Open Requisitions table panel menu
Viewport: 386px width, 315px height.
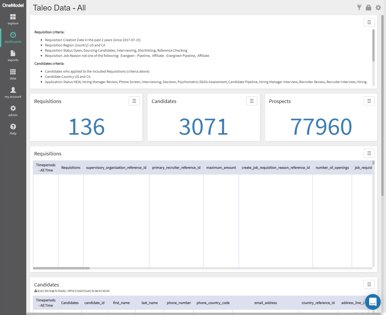369,153
